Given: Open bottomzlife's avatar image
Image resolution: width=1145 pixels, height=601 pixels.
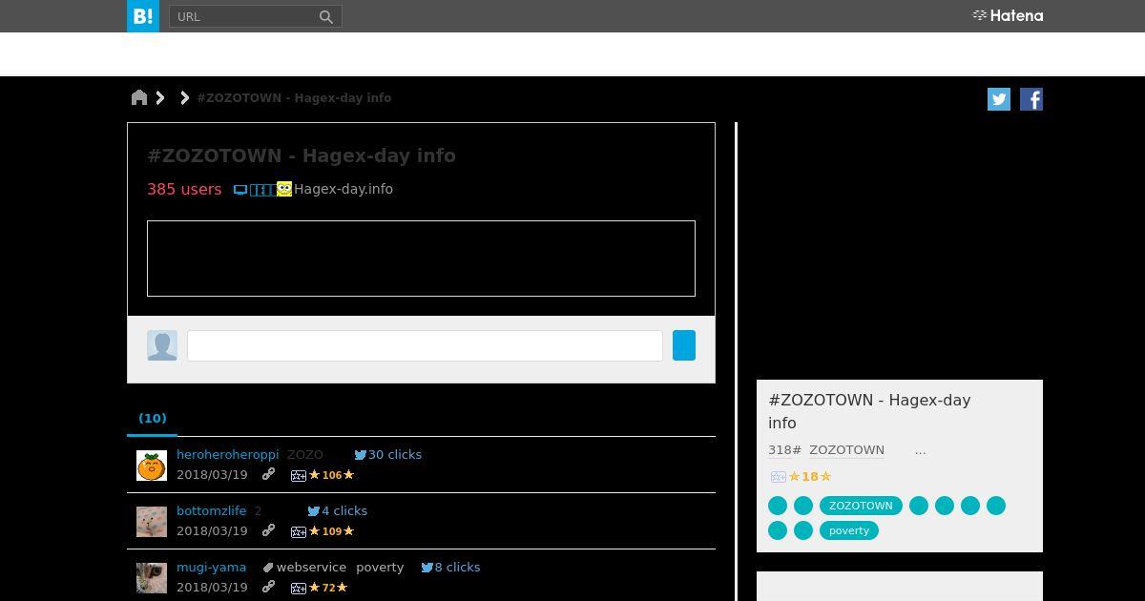Looking at the screenshot, I should point(152,522).
